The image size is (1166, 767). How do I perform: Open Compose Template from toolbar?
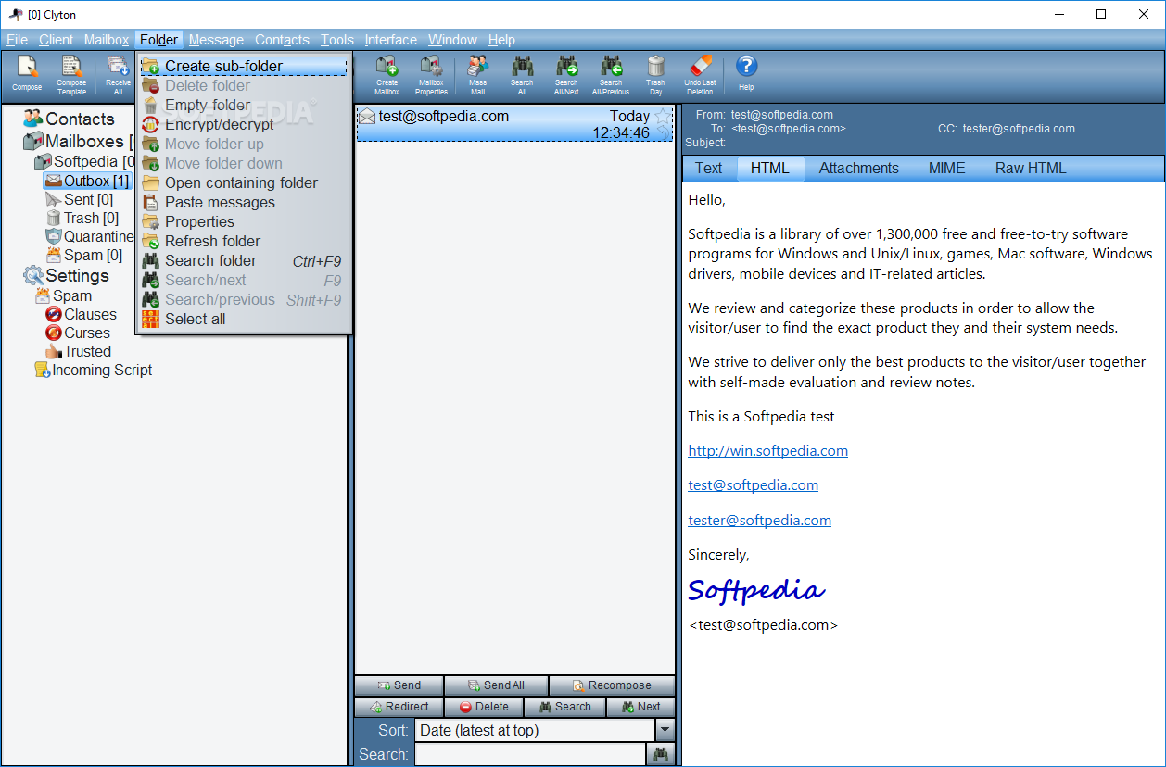pyautogui.click(x=71, y=74)
